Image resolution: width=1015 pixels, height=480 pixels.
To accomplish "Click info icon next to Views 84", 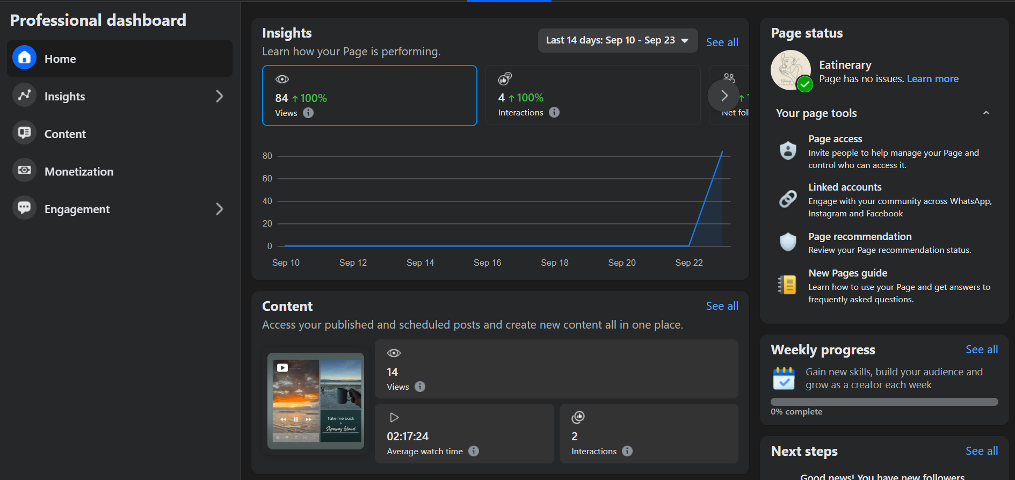I will click(308, 113).
